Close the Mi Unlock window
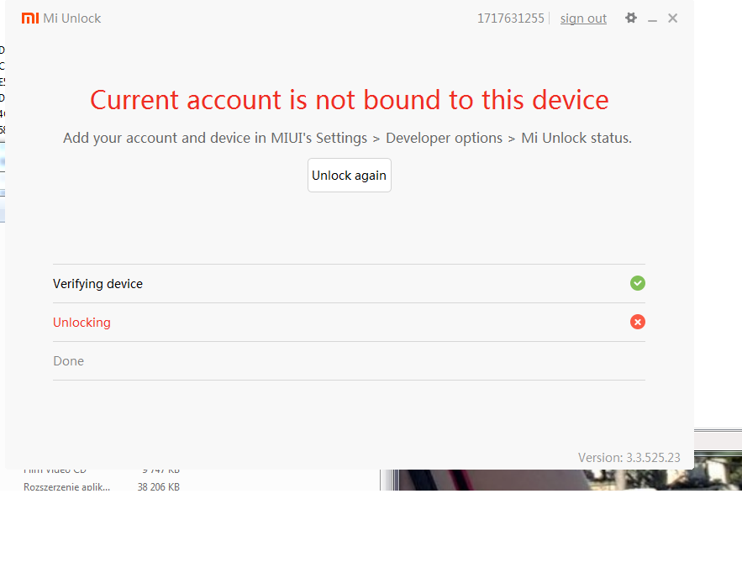Screen dimensions: 742x583 [x=672, y=18]
